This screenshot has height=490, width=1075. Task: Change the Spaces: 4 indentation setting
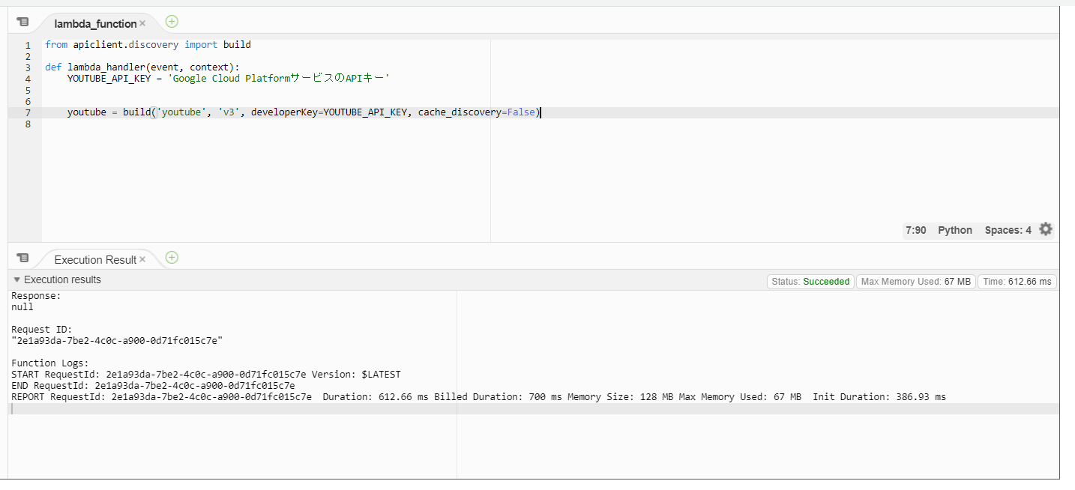[x=1008, y=230]
